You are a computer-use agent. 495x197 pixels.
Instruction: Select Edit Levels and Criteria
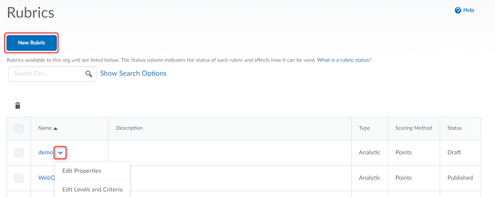coord(92,190)
